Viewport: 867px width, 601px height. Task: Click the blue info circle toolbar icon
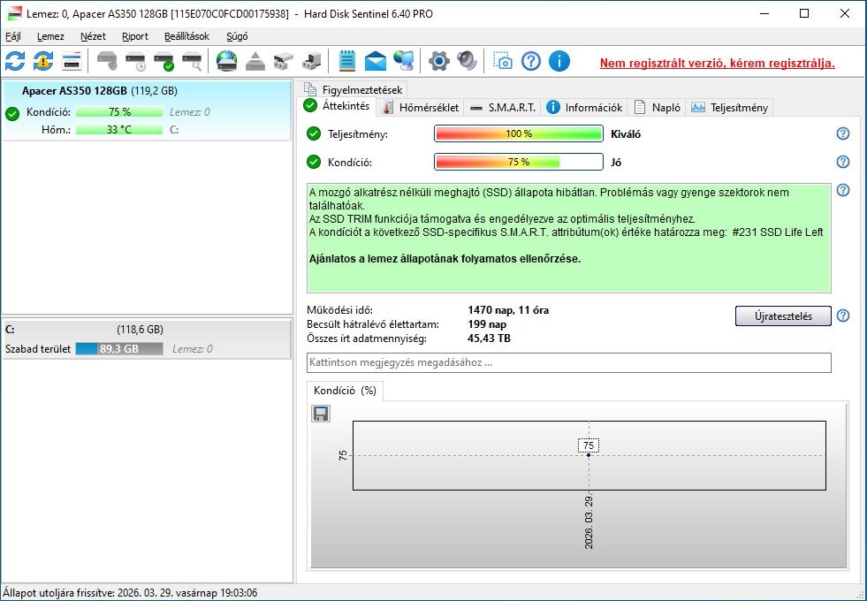pyautogui.click(x=559, y=61)
